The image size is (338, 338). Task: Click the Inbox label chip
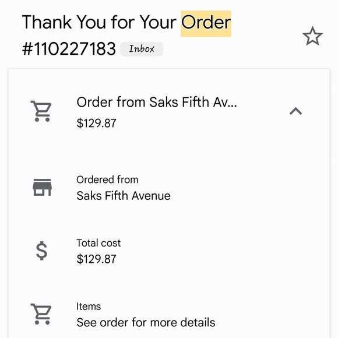pyautogui.click(x=142, y=49)
